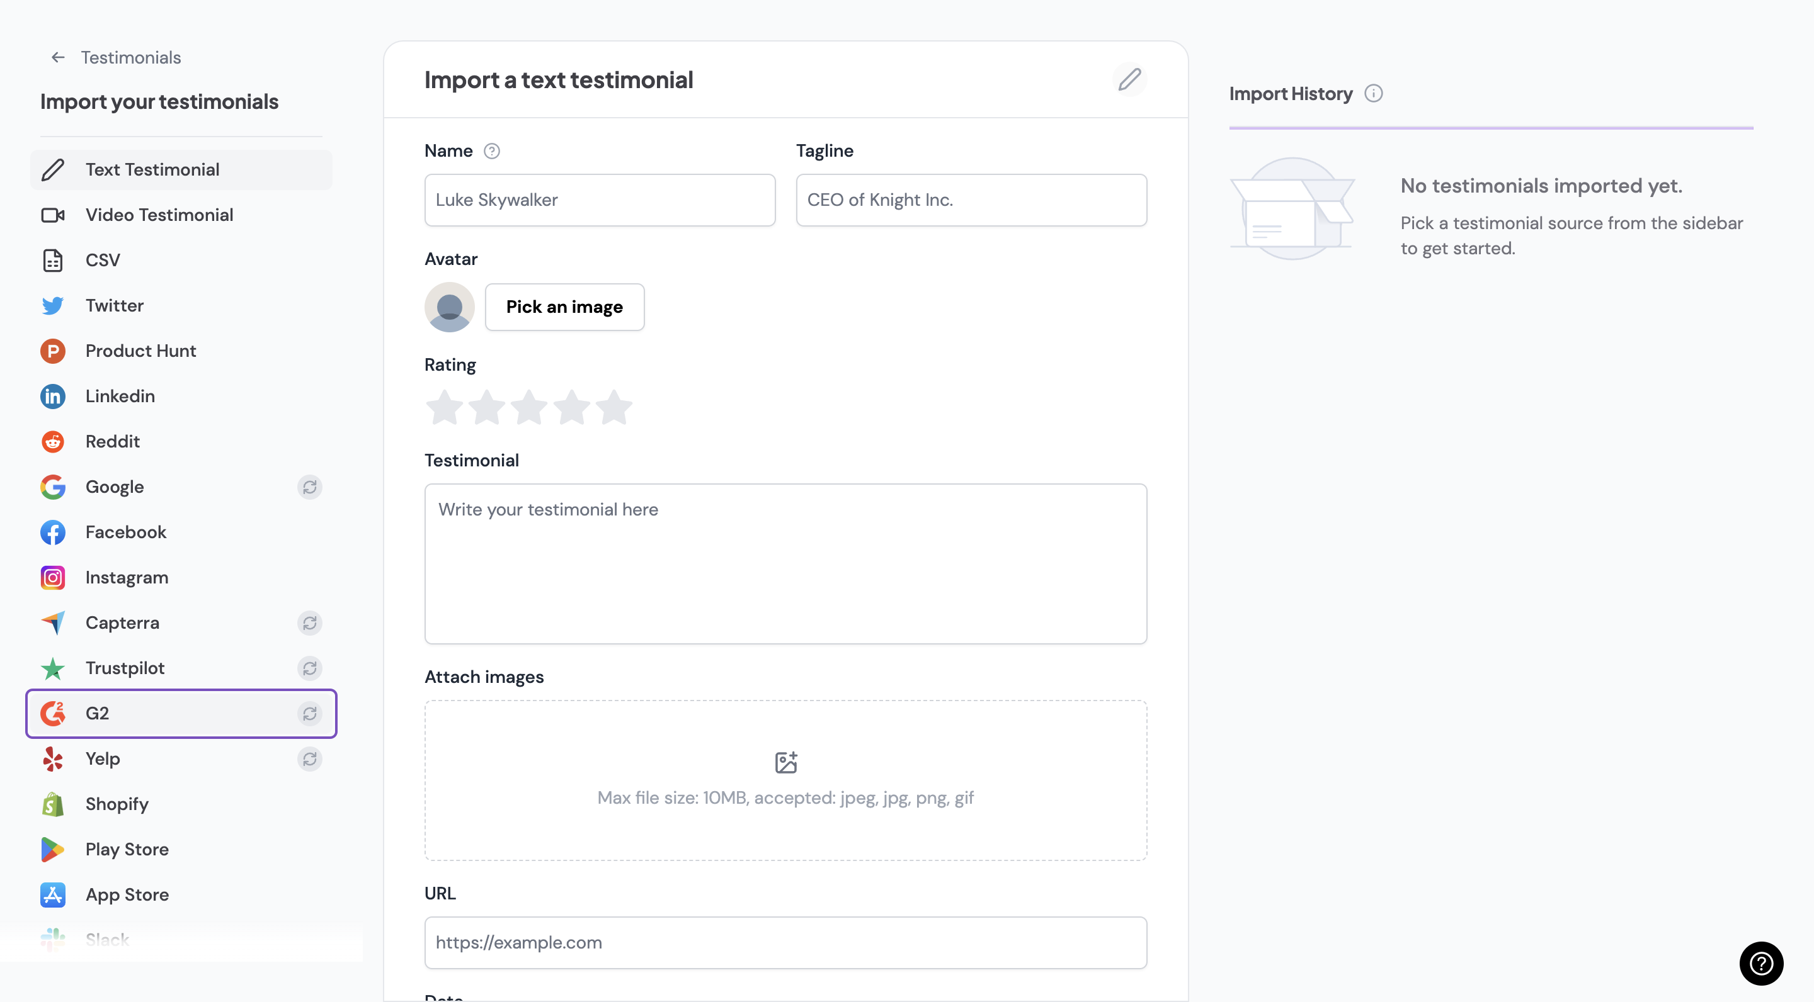Click the back arrow next to Testimonials
This screenshot has width=1814, height=1002.
59,57
